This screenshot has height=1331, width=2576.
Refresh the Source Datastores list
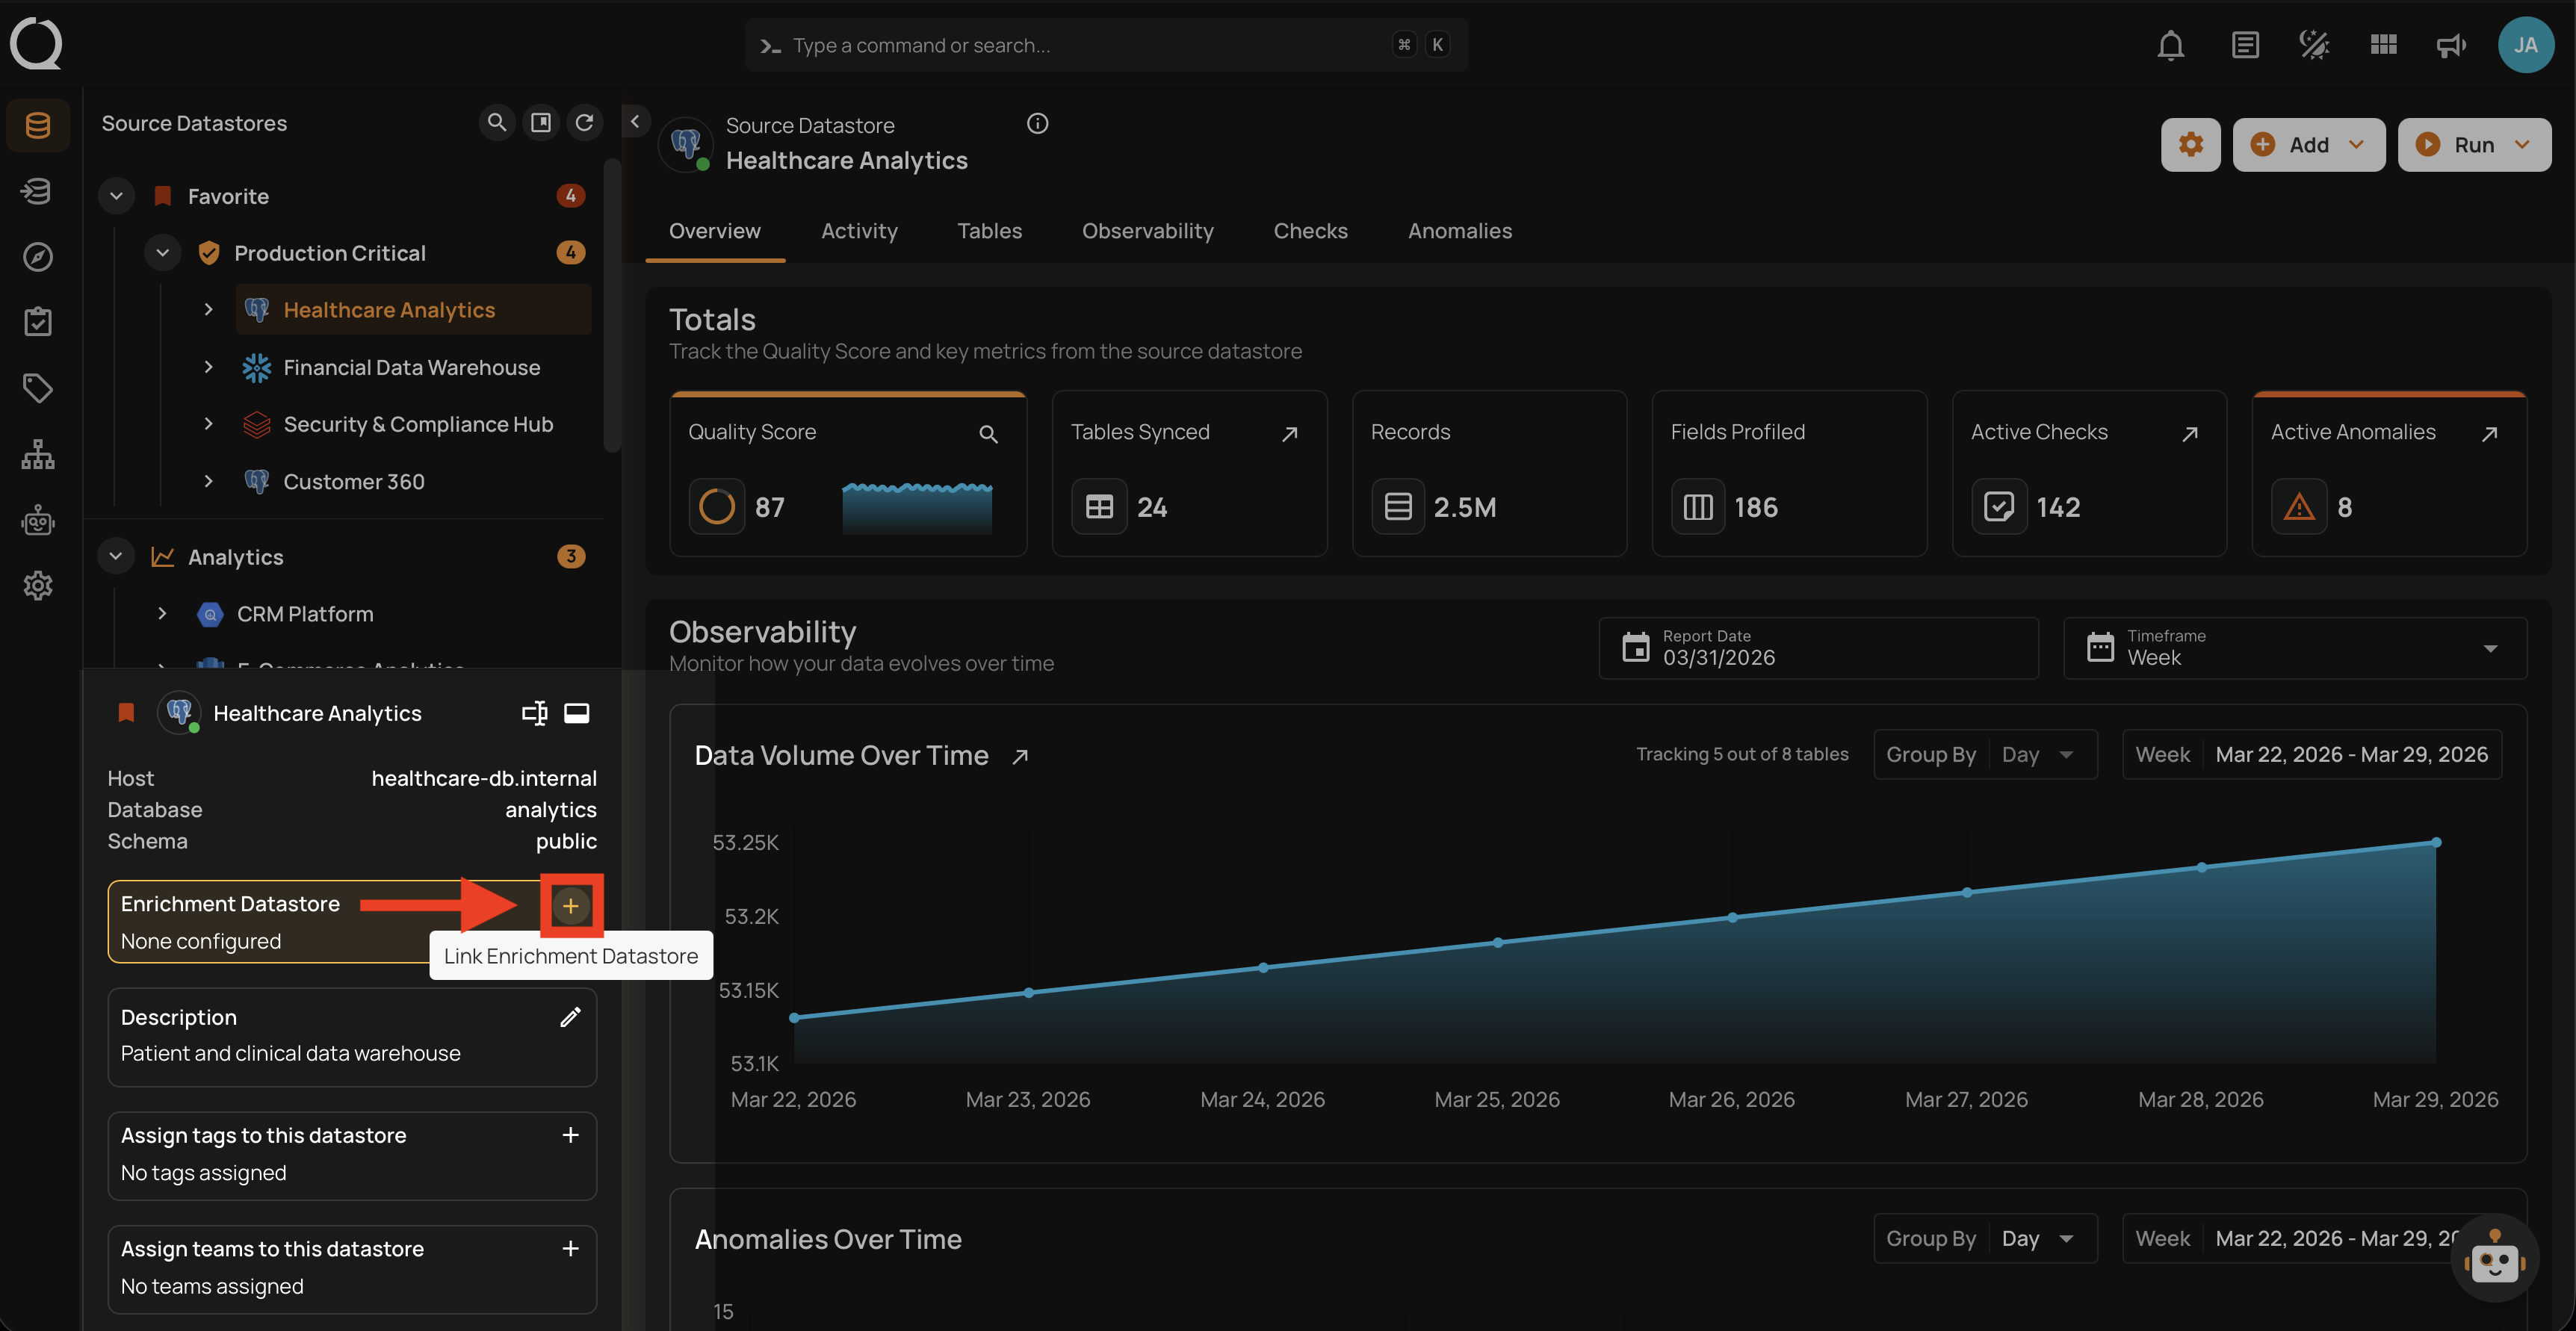click(x=584, y=122)
